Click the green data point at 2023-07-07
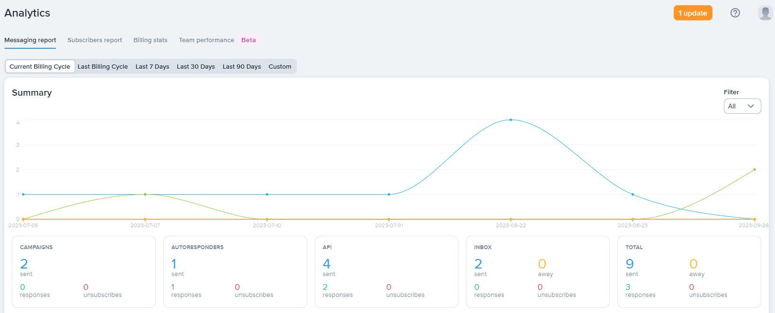Image resolution: width=775 pixels, height=313 pixels. click(145, 194)
